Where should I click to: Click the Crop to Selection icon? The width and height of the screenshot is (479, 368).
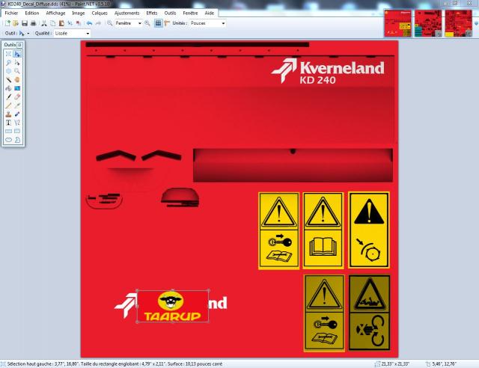70,23
